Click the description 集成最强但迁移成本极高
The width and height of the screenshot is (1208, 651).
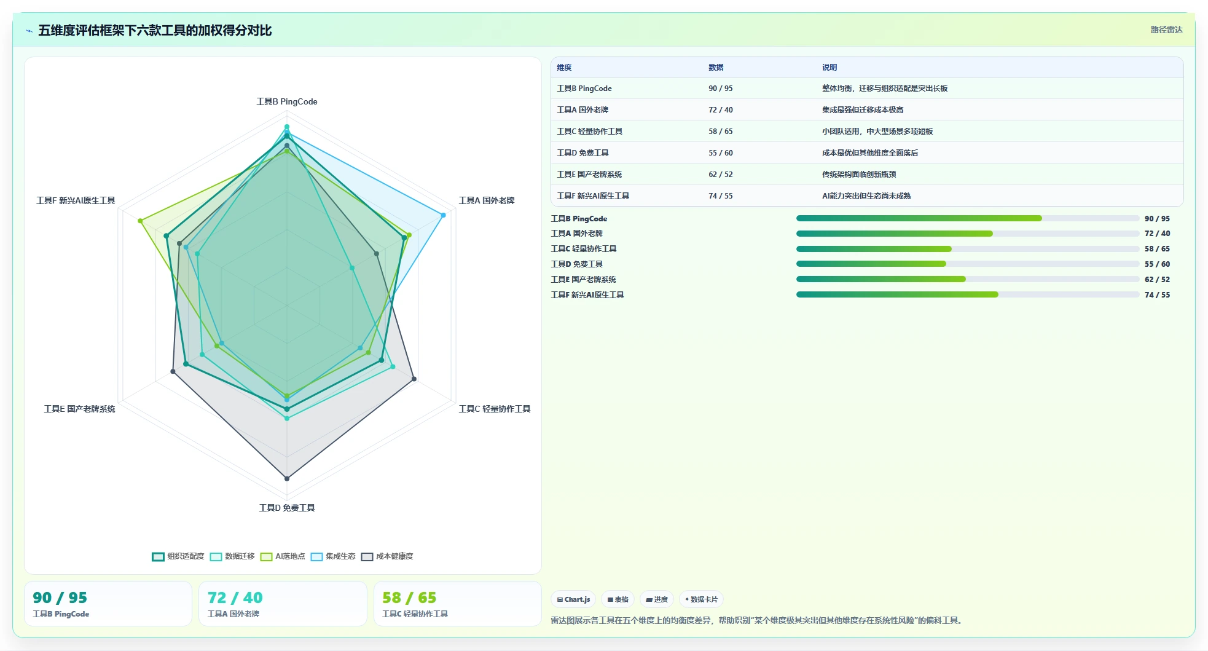(863, 110)
